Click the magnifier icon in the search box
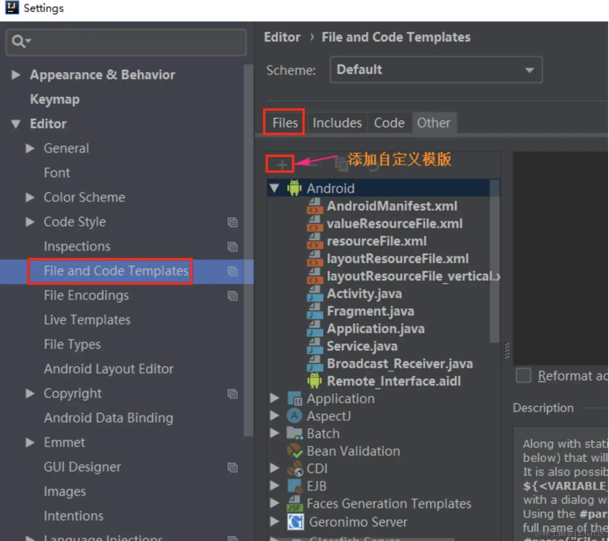The width and height of the screenshot is (609, 541). [x=19, y=42]
